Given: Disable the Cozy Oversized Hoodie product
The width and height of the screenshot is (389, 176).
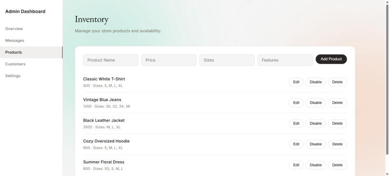Looking at the screenshot, I should tap(316, 144).
